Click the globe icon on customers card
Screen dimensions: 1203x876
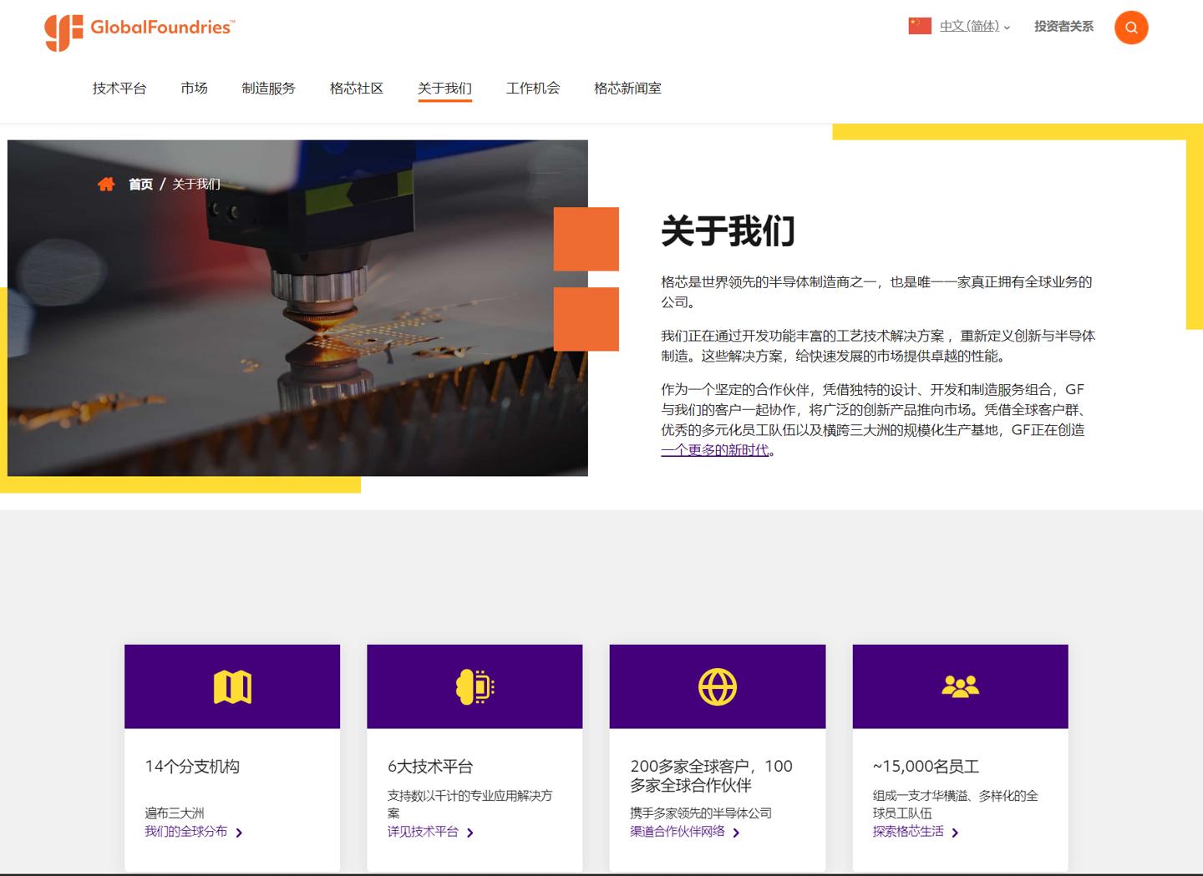[717, 686]
